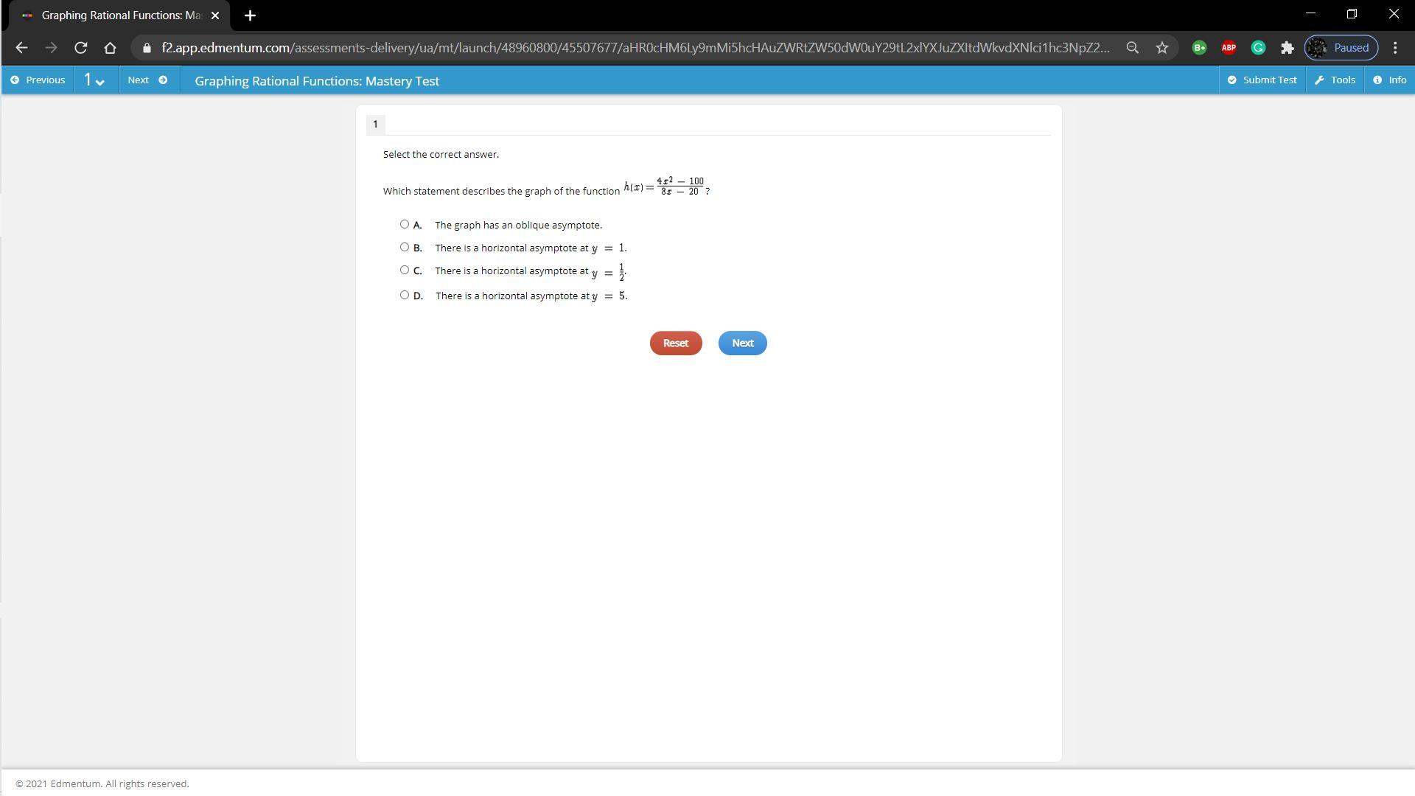Open the Info menu in header
1415x796 pixels.
click(1390, 80)
